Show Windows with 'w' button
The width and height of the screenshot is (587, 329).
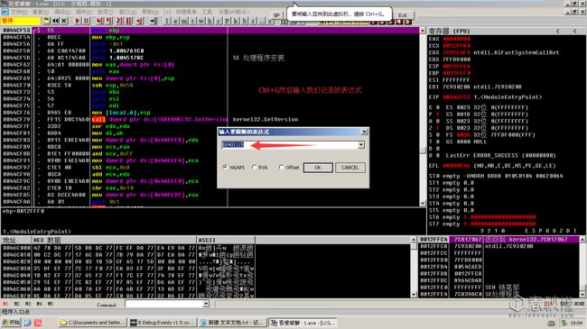[201, 21]
